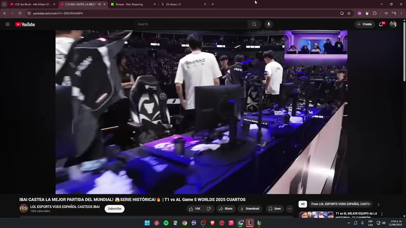Viewport: 406px width, 228px height.
Task: Open LOL ESPORTS VODS ESPAÑOL channel name
Action: coord(65,207)
